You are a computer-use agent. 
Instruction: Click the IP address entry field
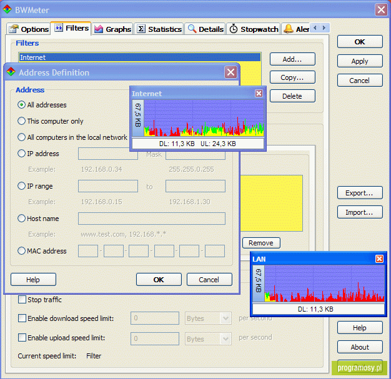click(108, 154)
